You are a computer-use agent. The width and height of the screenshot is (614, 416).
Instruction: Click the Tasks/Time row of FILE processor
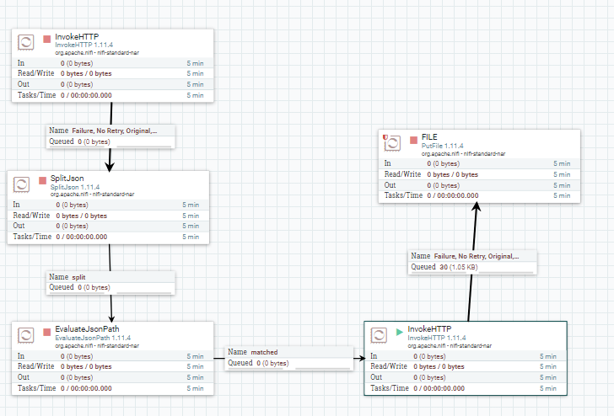[x=479, y=195]
